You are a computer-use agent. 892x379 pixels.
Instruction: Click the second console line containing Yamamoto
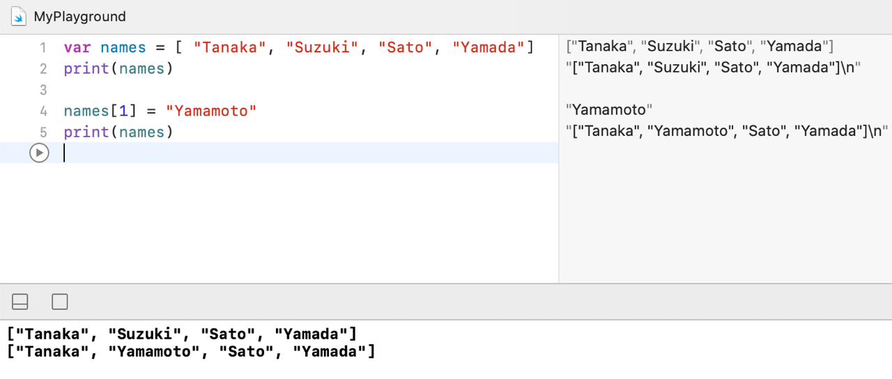[x=191, y=352]
